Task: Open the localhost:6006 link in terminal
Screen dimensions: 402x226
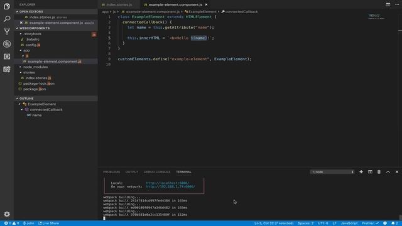Action: (168, 183)
